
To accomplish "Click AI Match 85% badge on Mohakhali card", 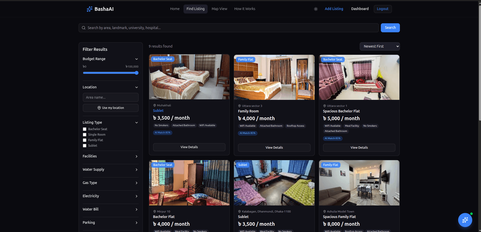I will tap(162, 133).
